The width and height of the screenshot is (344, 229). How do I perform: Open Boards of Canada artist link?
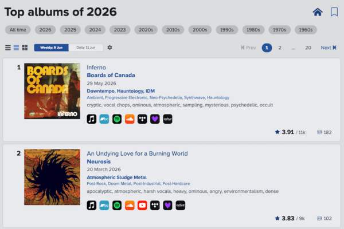[x=111, y=75]
